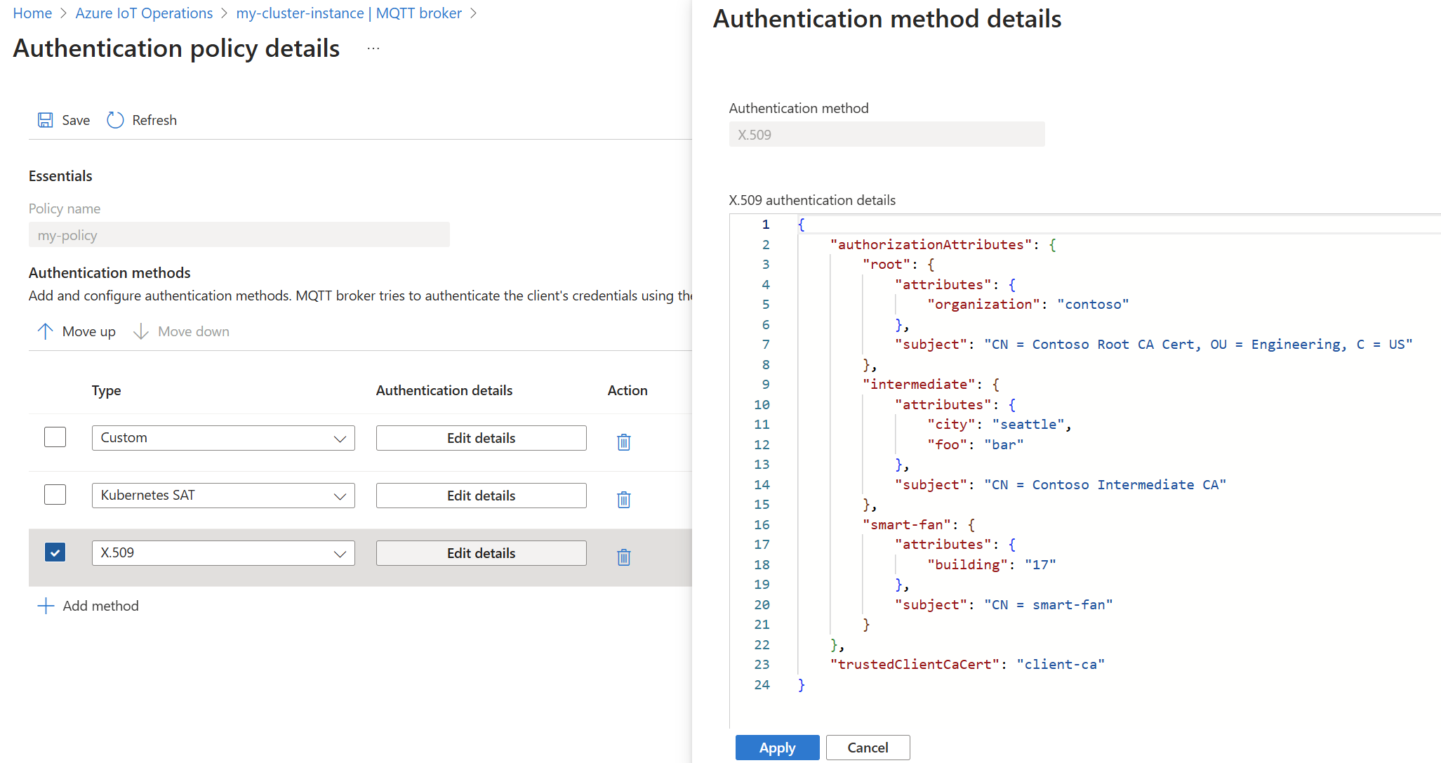1441x763 pixels.
Task: Enable checkbox for X.509 method
Action: click(x=53, y=553)
